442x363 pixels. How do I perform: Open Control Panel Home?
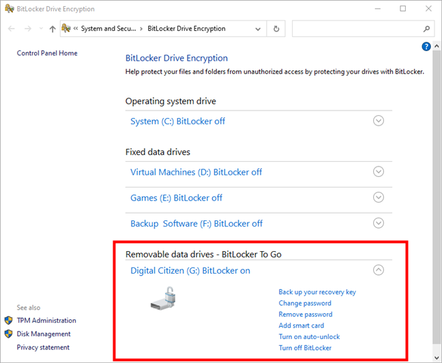[x=47, y=53]
